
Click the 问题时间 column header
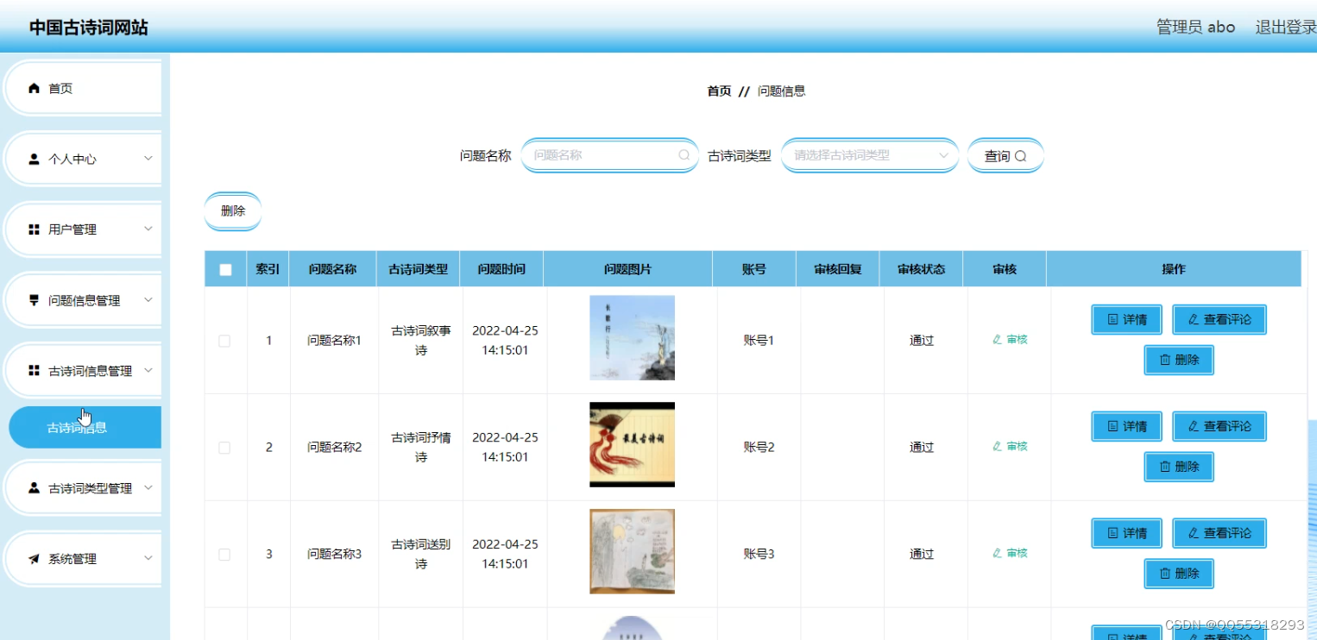[x=501, y=269]
